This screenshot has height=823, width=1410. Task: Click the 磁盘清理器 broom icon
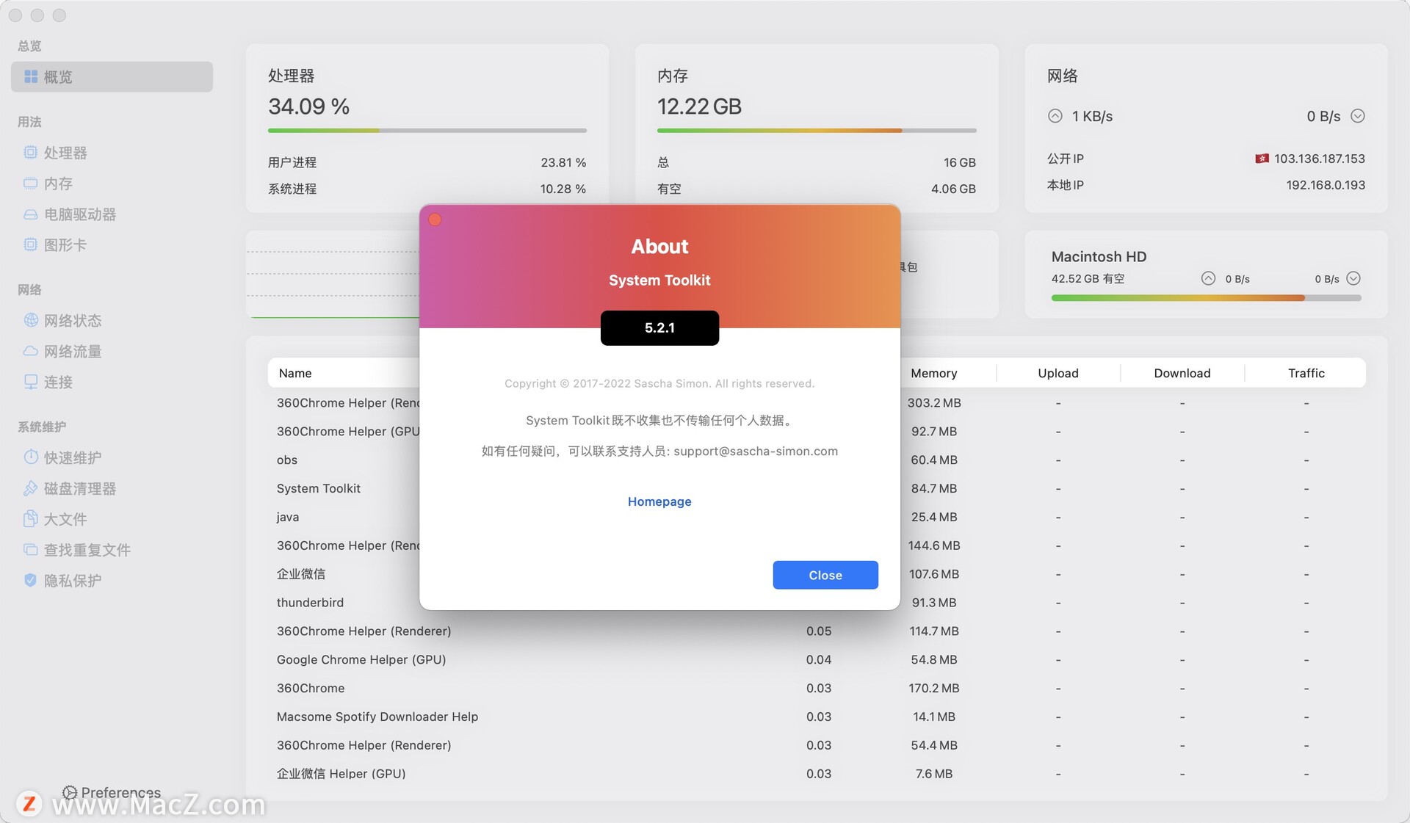click(x=30, y=488)
